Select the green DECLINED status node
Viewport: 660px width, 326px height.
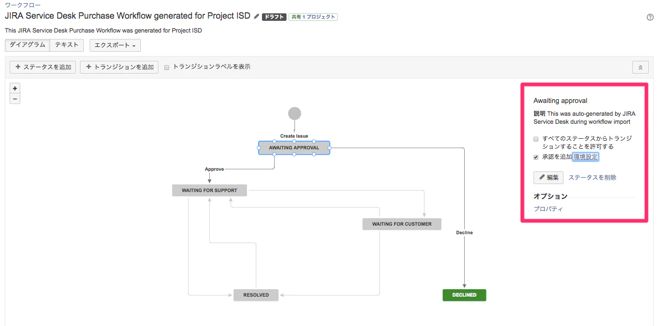tap(464, 295)
